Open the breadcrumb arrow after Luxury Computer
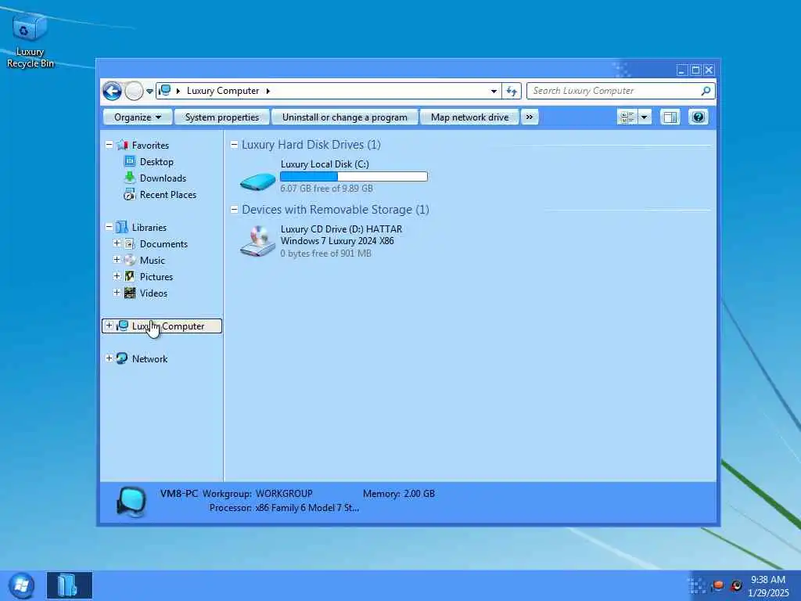801x601 pixels. [x=268, y=91]
